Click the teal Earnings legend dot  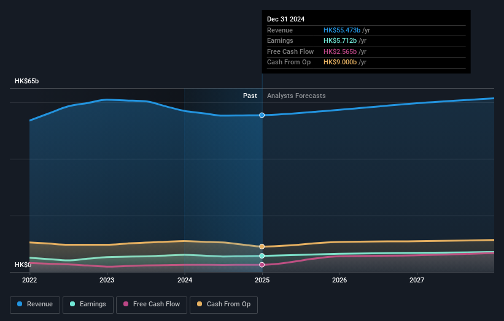pos(72,304)
